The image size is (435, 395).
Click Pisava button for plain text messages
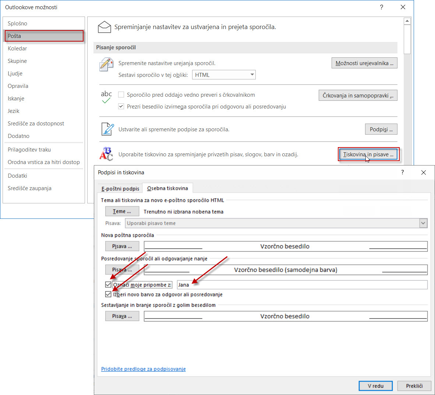click(x=122, y=316)
